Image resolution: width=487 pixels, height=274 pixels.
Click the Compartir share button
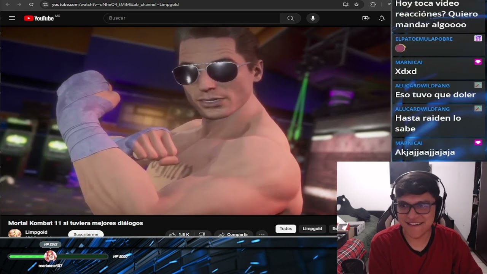(x=233, y=234)
